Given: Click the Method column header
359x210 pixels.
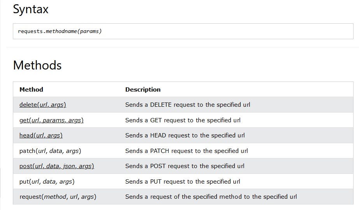Looking at the screenshot, I should tap(32, 89).
